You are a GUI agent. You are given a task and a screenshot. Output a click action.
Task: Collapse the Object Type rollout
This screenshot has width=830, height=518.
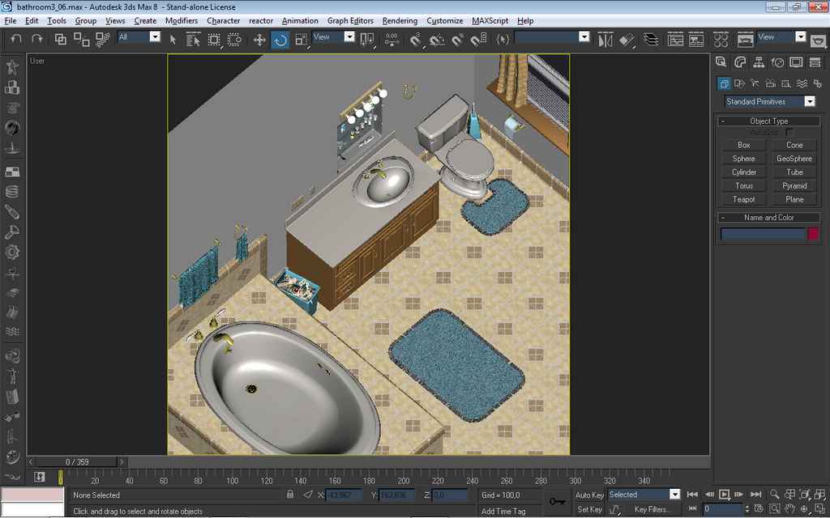[768, 121]
